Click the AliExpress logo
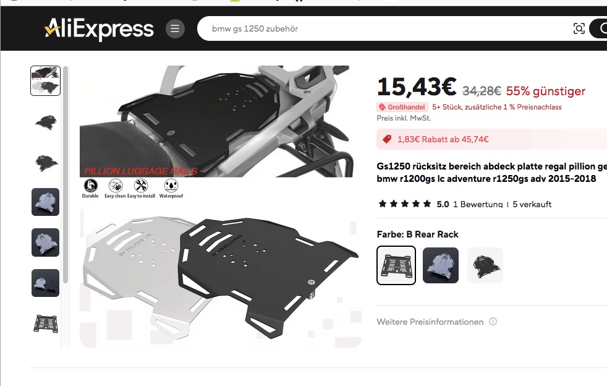The width and height of the screenshot is (607, 386). coord(99,28)
